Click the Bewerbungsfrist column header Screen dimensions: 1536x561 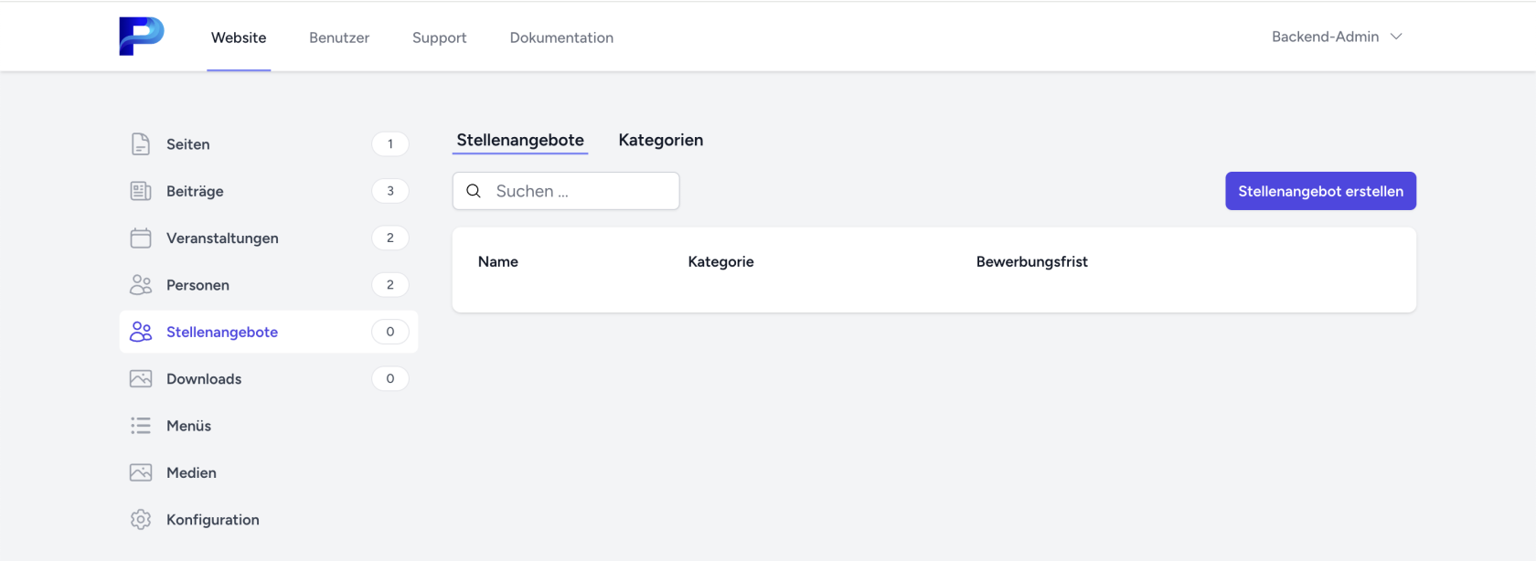[1031, 261]
